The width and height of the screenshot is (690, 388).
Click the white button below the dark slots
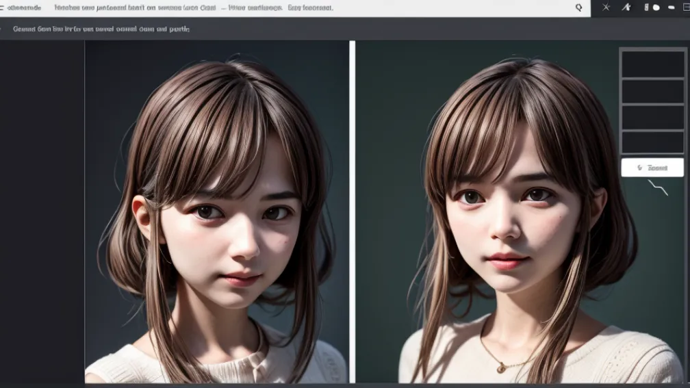[x=652, y=168]
